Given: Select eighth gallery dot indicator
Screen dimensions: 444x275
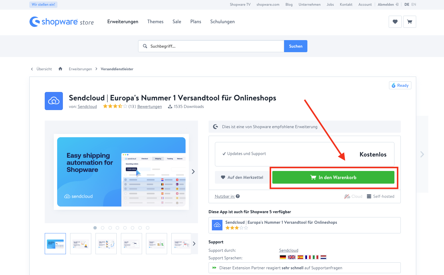Looking at the screenshot, I should [147, 228].
